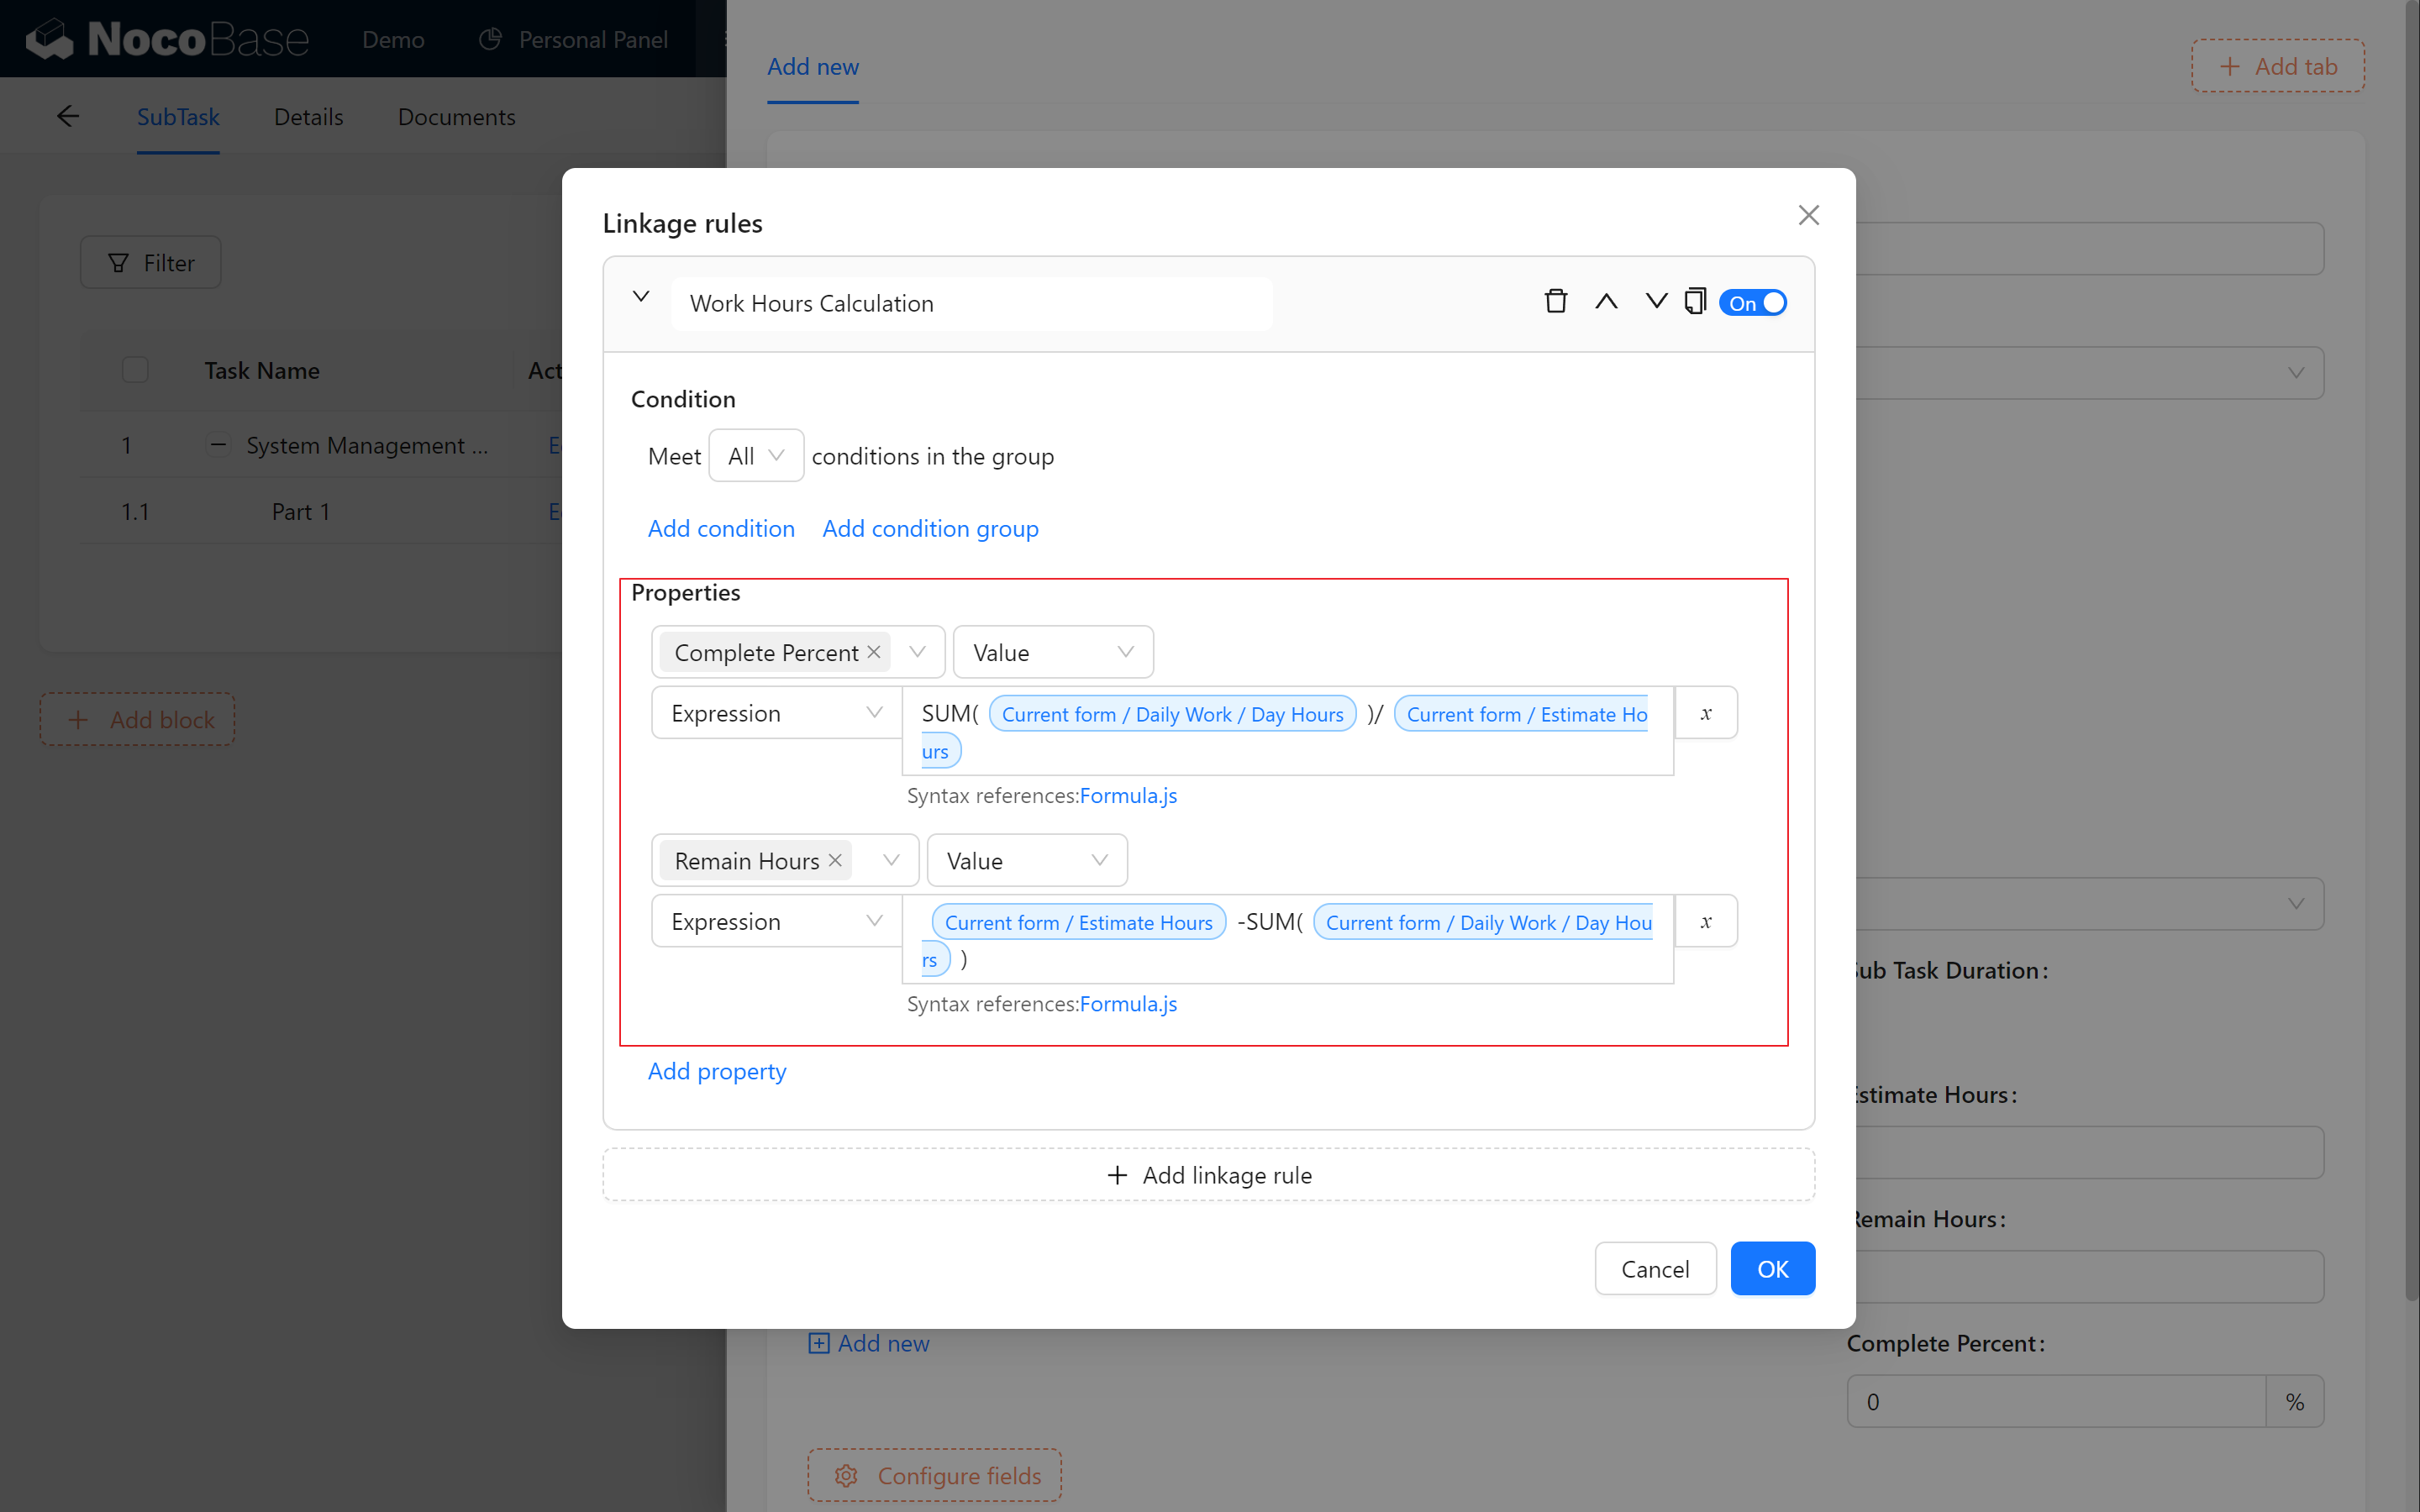Sort by Task Name column header
This screenshot has height=1512, width=2420.
(x=262, y=370)
